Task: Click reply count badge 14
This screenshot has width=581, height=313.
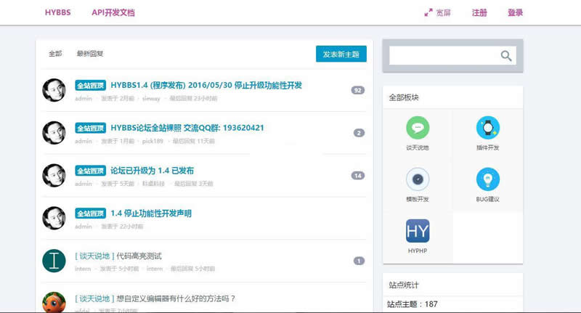Action: pyautogui.click(x=358, y=176)
